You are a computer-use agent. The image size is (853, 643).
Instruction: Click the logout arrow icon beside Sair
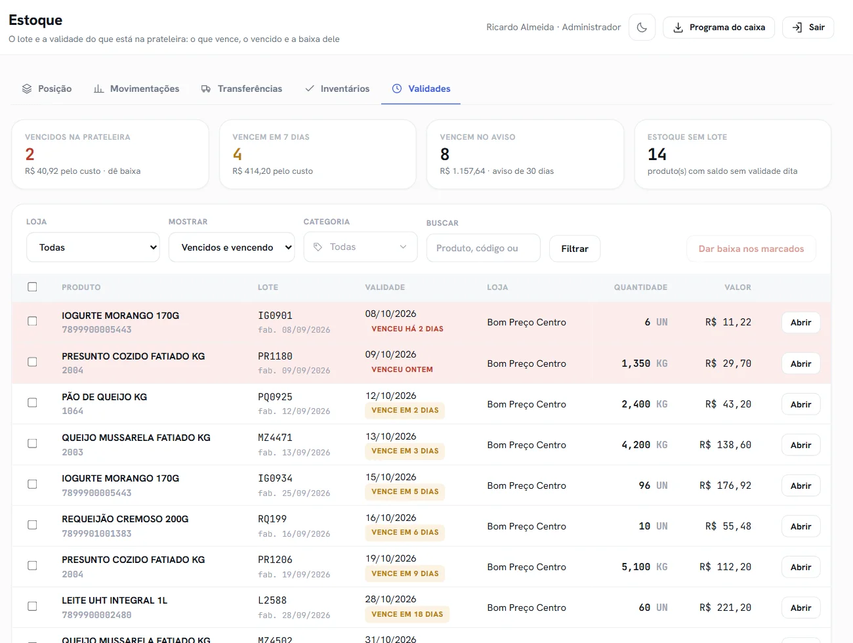tap(797, 28)
